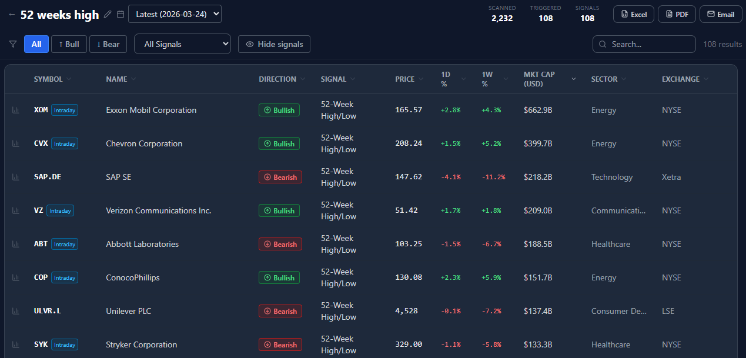Image resolution: width=746 pixels, height=358 pixels.
Task: Open the chart icon on the Unilever row
Action: pyautogui.click(x=15, y=310)
